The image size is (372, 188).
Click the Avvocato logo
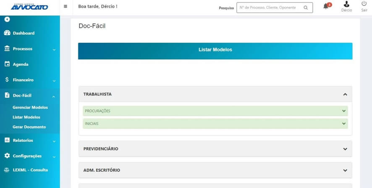click(x=29, y=7)
